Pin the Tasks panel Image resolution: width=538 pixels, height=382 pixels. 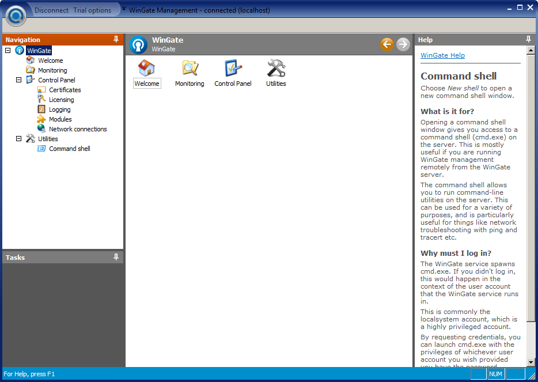click(x=116, y=257)
